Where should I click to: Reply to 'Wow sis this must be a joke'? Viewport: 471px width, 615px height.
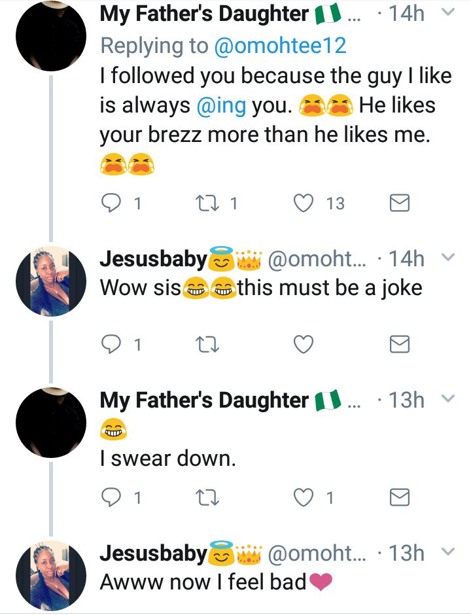coord(113,344)
